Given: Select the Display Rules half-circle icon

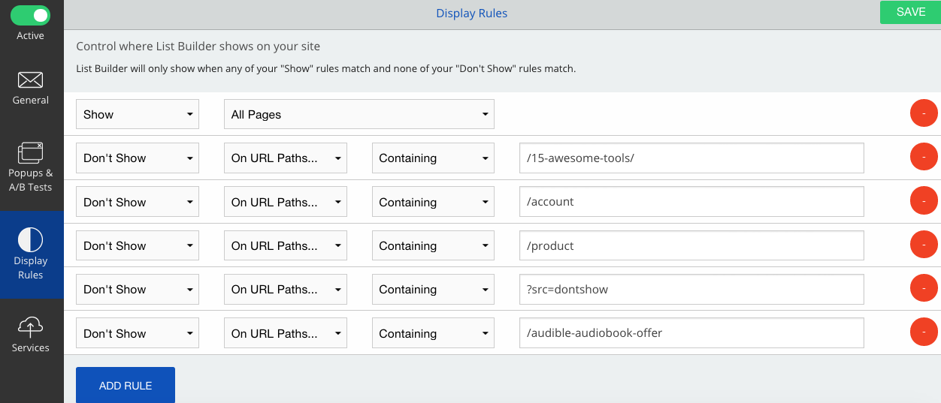Looking at the screenshot, I should (x=30, y=239).
